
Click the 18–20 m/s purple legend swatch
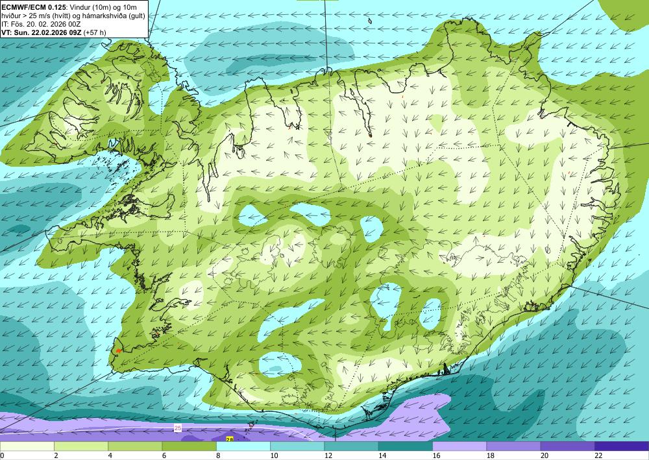pyautogui.click(x=513, y=446)
